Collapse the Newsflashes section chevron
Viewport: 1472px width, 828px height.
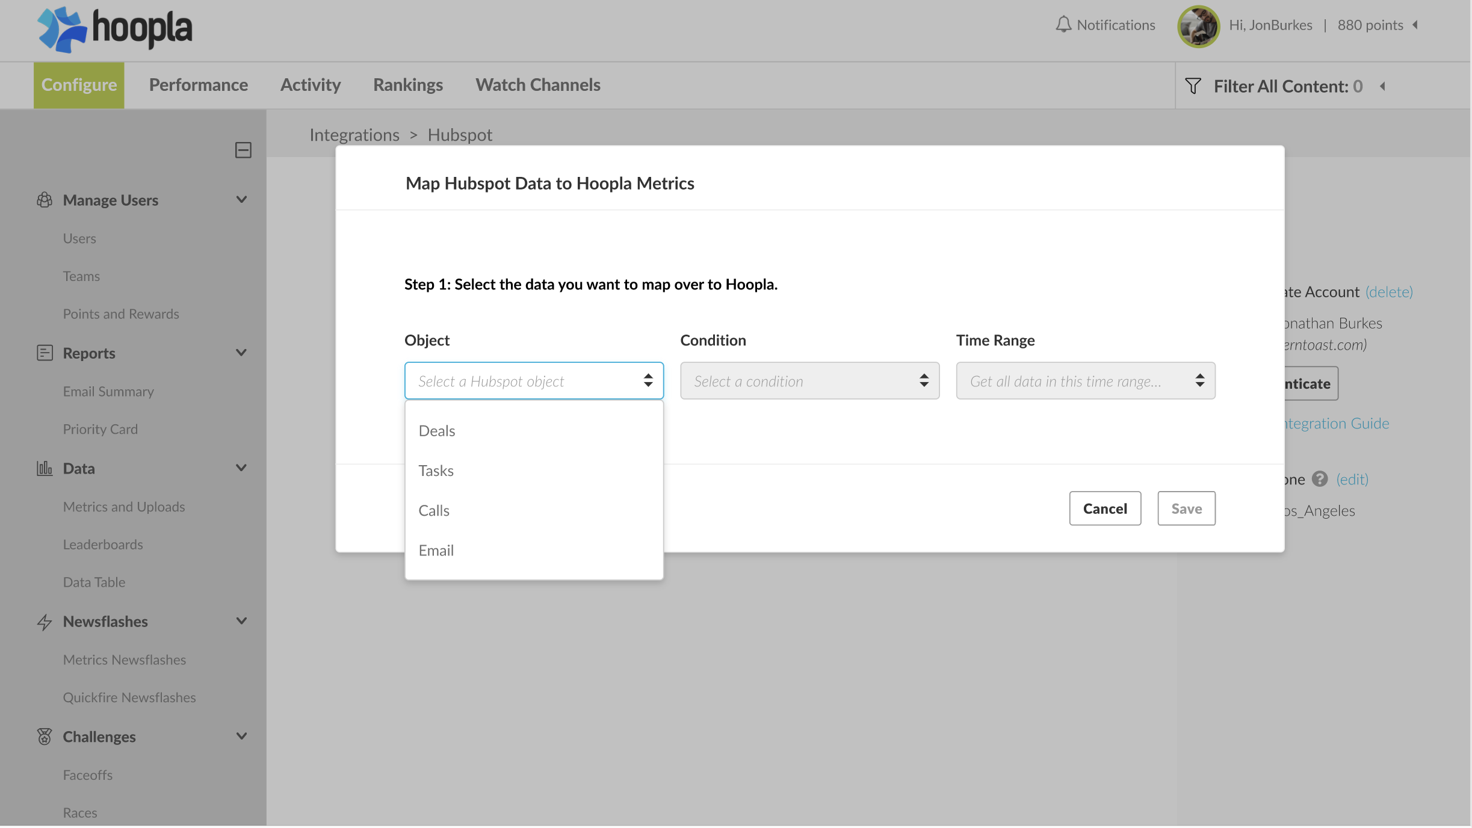point(241,622)
